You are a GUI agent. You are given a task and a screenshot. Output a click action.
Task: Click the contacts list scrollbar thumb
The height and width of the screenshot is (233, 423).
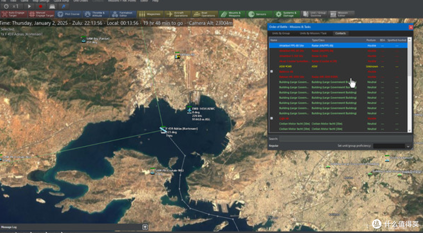pyautogui.click(x=410, y=58)
